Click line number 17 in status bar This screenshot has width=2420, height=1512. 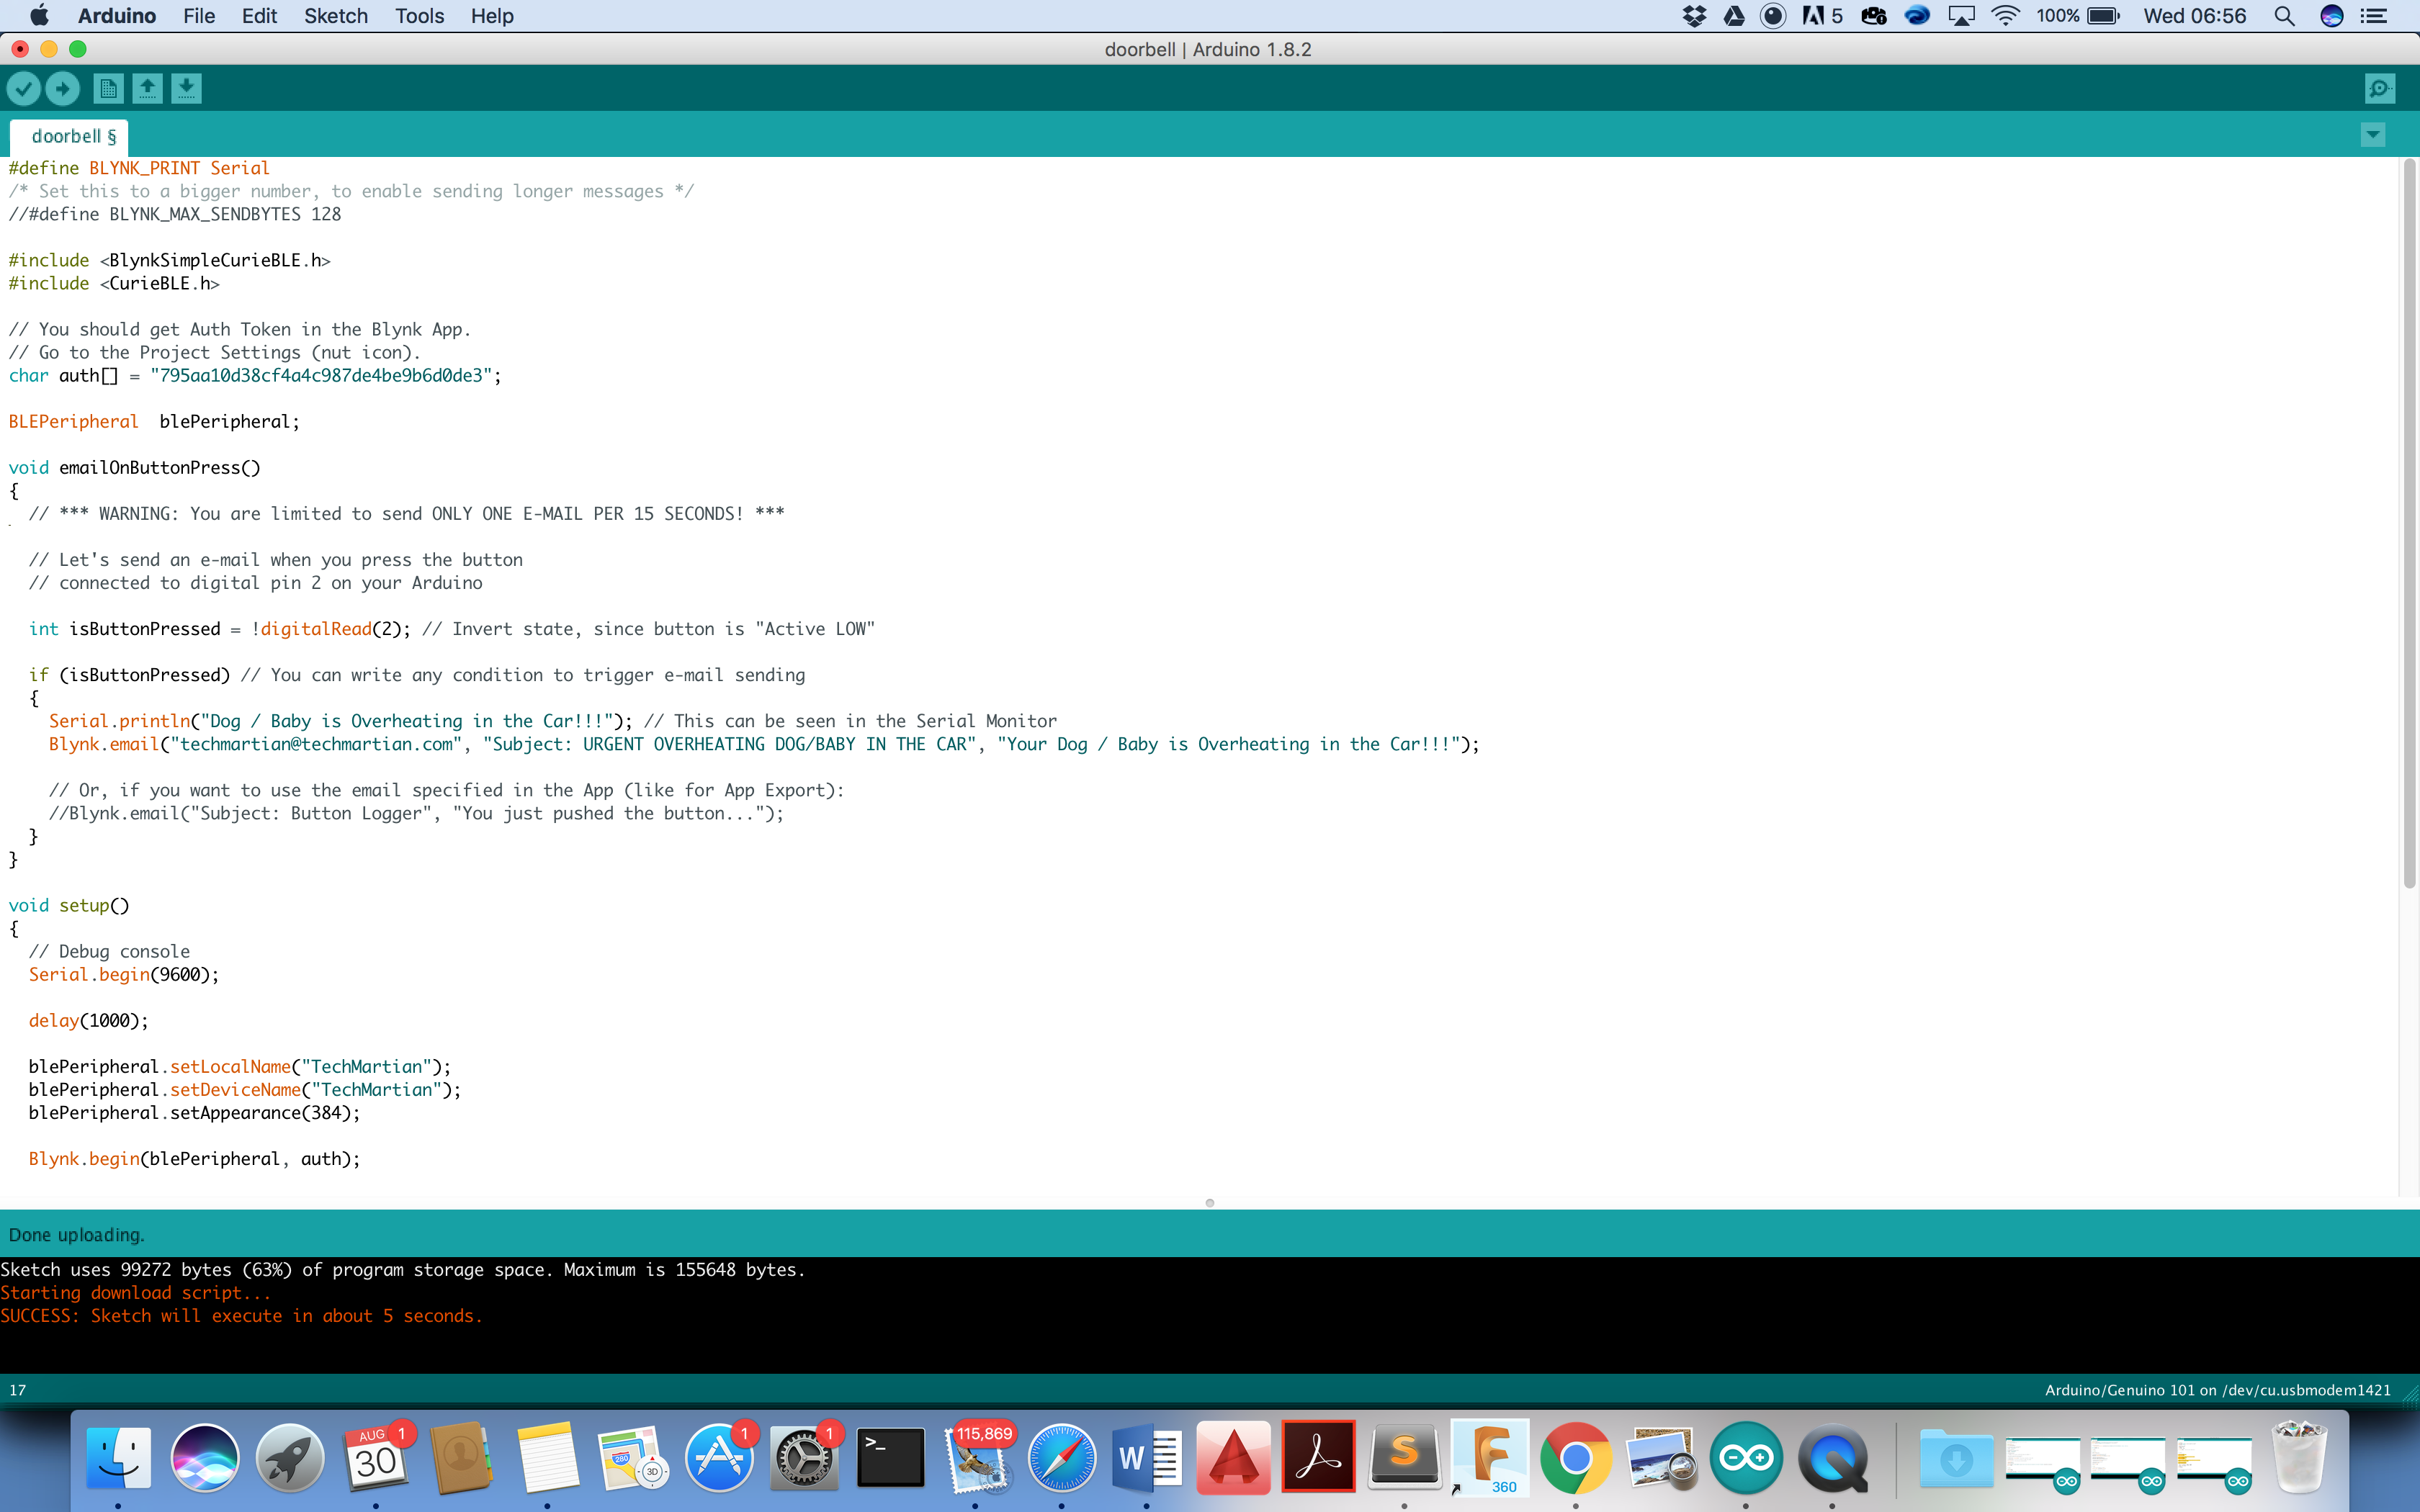click(18, 1390)
